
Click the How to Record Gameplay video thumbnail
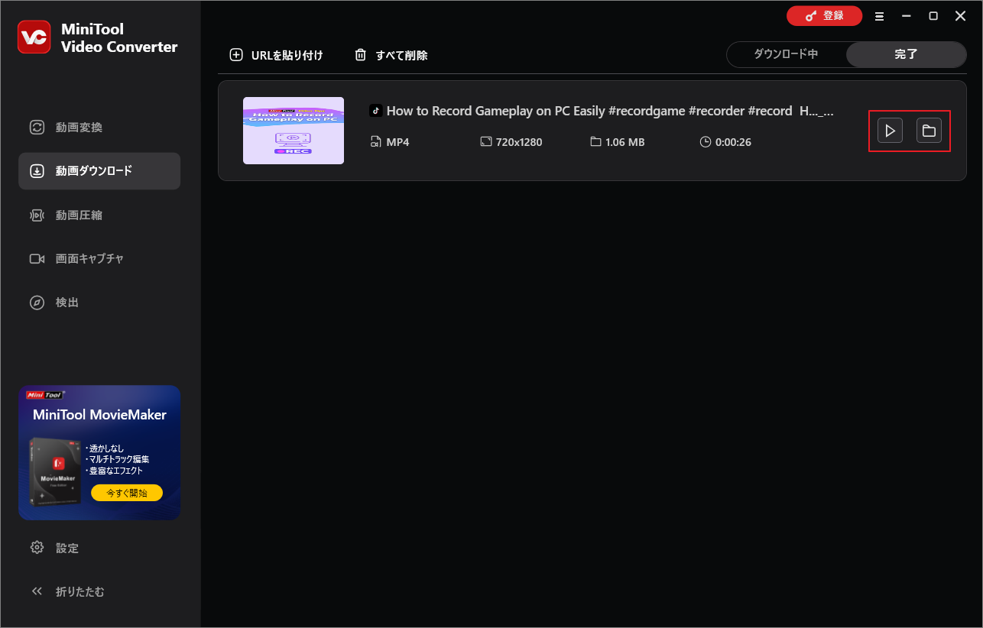294,131
